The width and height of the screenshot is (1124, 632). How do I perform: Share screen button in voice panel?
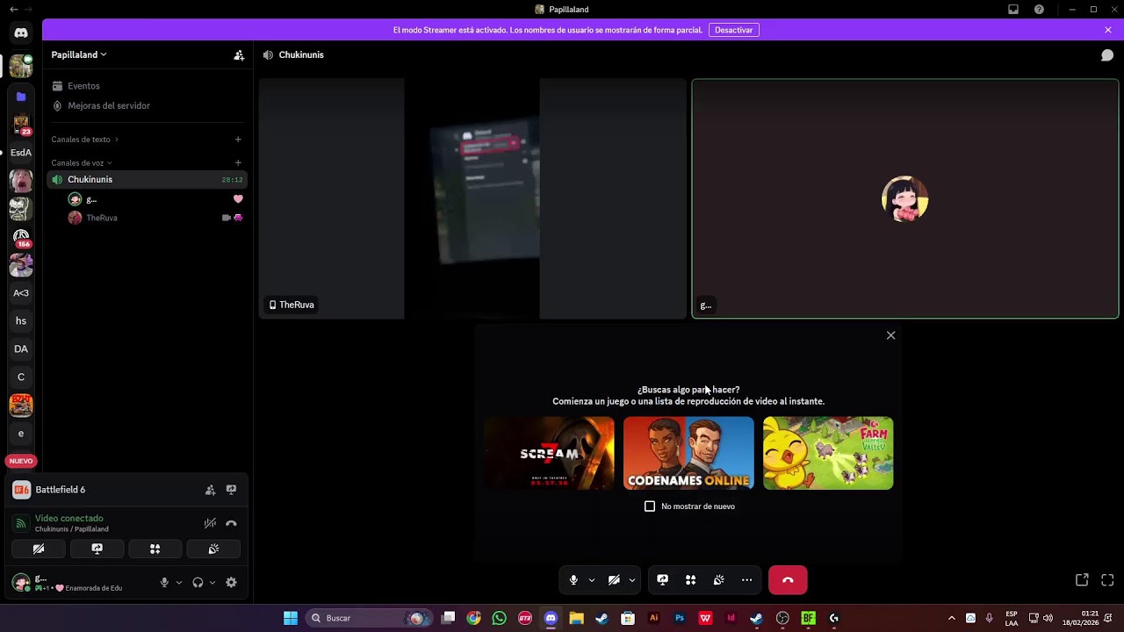point(97,549)
